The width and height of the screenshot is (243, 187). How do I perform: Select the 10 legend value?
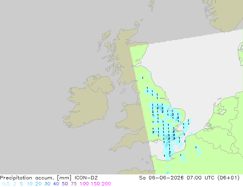point(30,184)
